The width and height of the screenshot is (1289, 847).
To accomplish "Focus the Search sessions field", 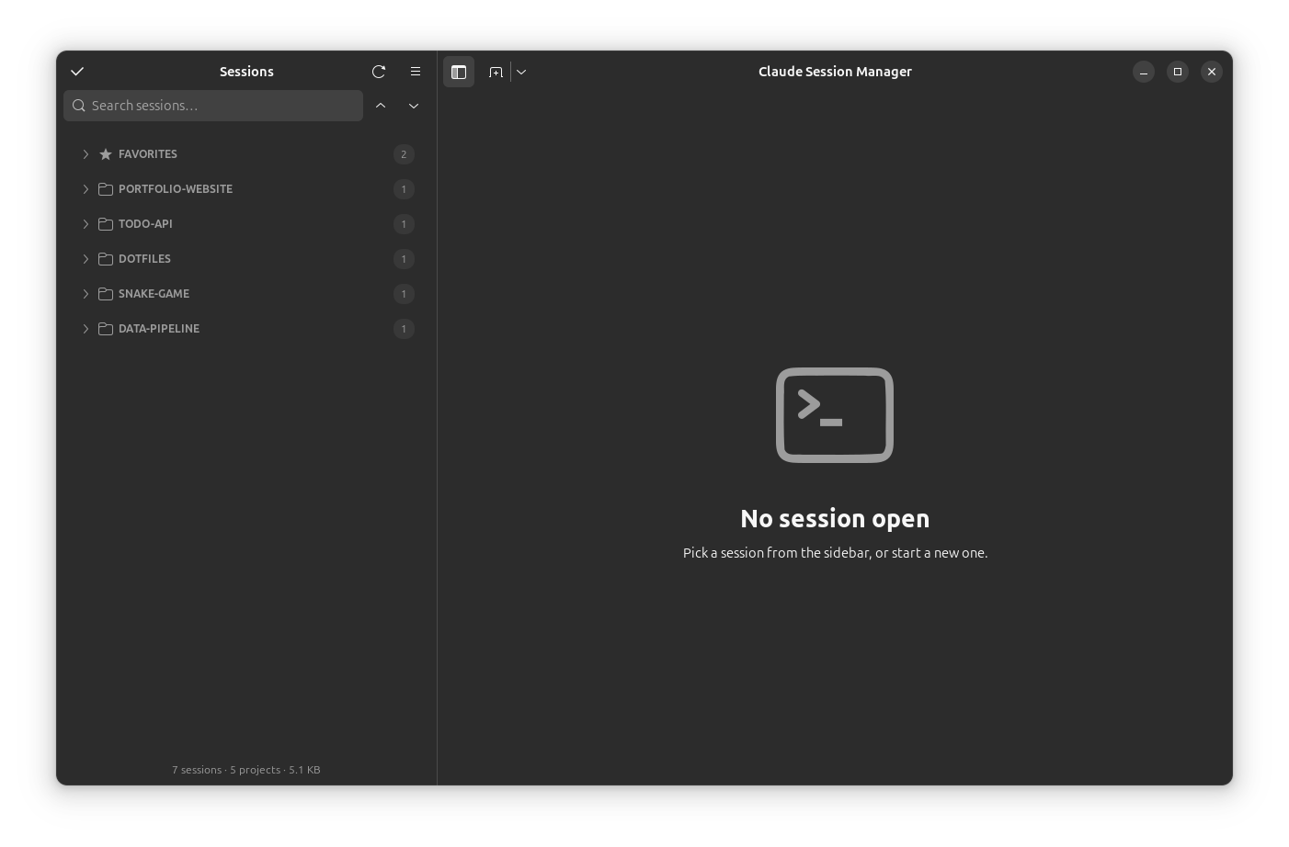I will pos(213,106).
